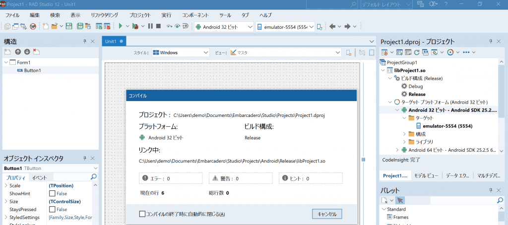This screenshot has height=225, width=508.
Task: Click the green Run without debugging arrow
Action: coord(121,27)
